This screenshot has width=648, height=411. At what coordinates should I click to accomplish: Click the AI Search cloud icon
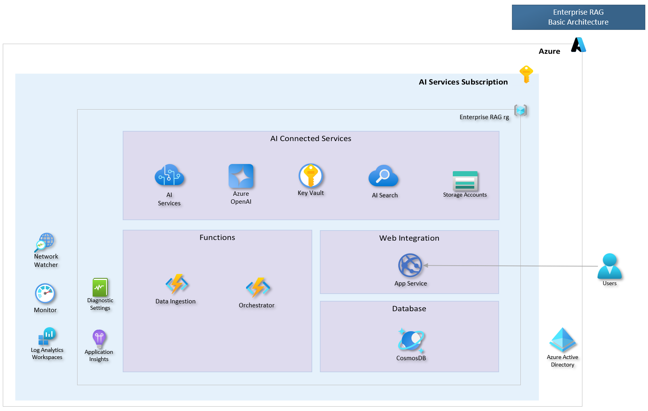coord(384,176)
